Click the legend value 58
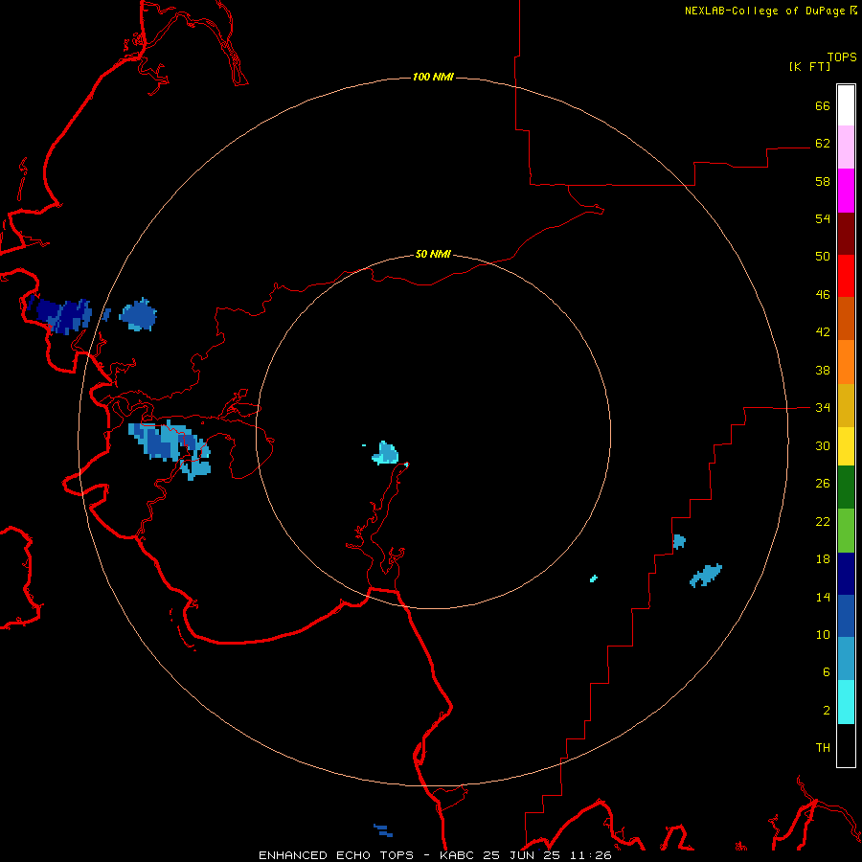The height and width of the screenshot is (862, 862). (x=823, y=181)
